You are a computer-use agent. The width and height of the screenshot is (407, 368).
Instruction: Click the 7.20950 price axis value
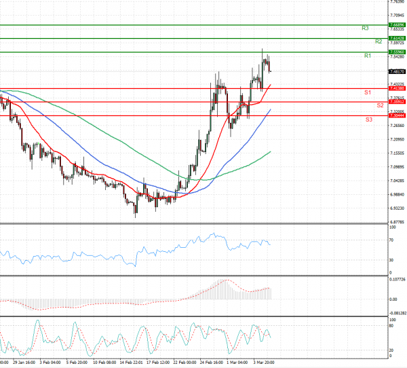click(x=397, y=140)
